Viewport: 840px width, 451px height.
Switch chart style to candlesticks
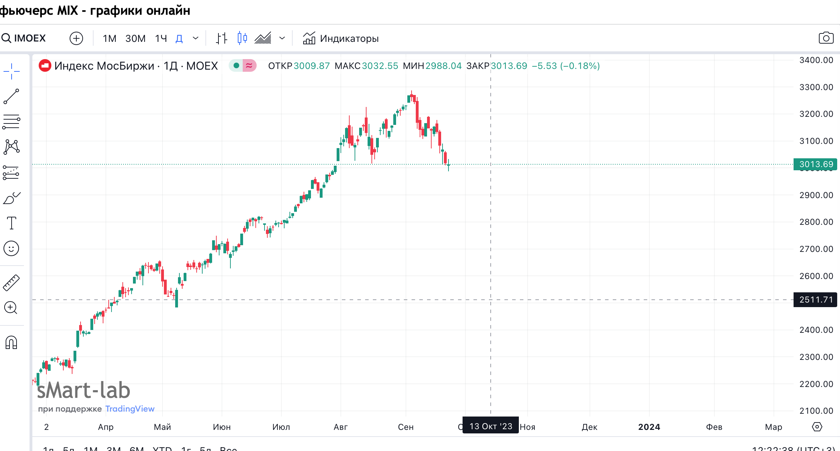click(x=242, y=38)
